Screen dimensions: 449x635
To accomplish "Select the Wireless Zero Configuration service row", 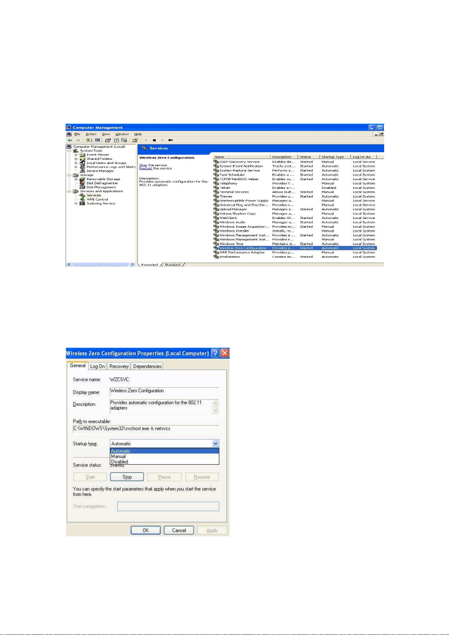I will point(295,248).
